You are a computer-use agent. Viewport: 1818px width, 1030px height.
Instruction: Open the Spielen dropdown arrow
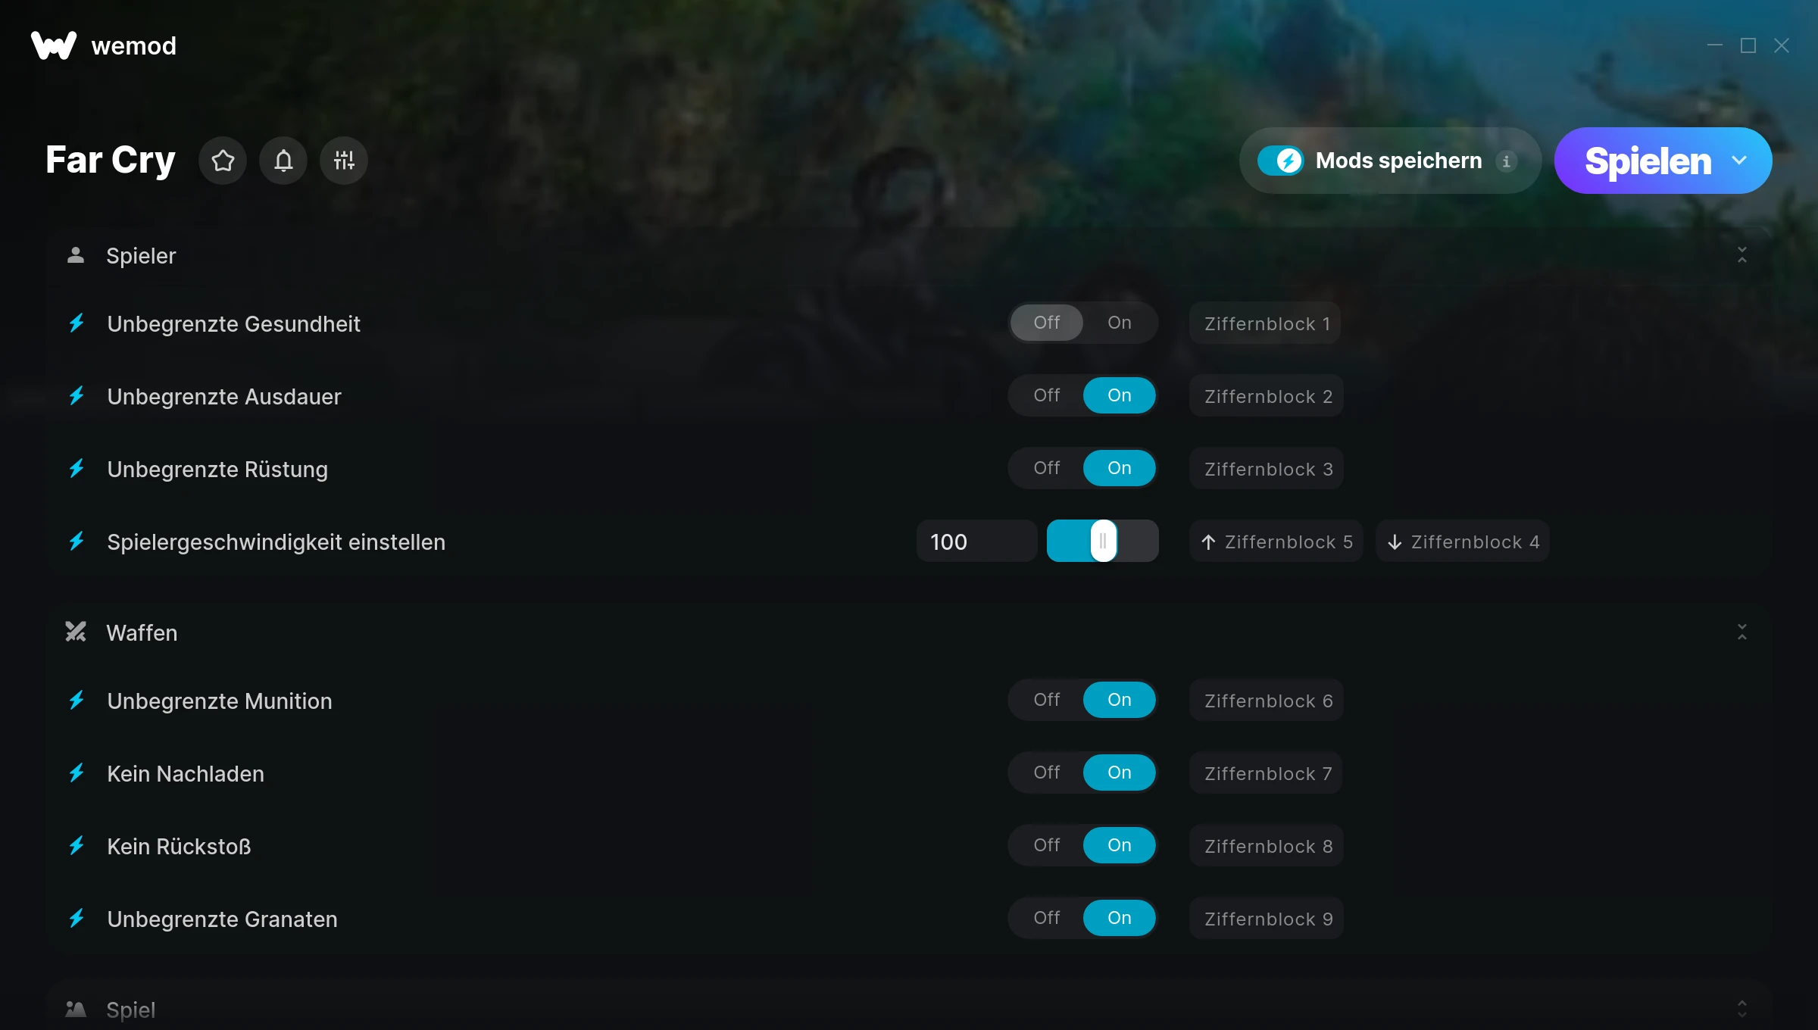point(1740,161)
